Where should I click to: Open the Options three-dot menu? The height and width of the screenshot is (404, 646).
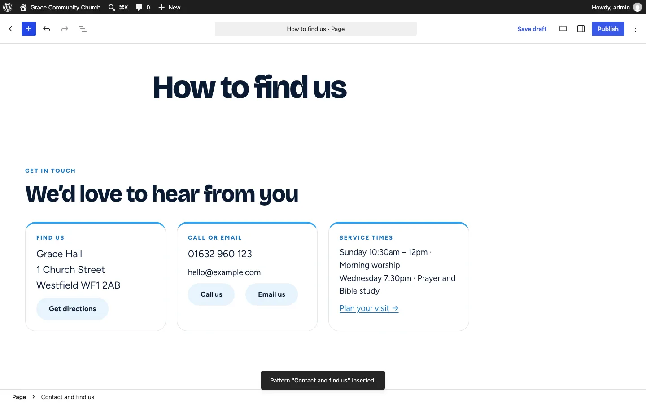635,29
